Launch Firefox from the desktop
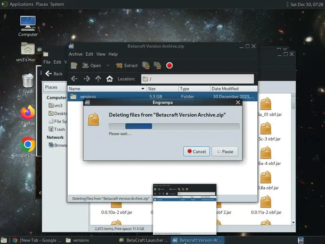The image size is (325, 244). tap(28, 115)
